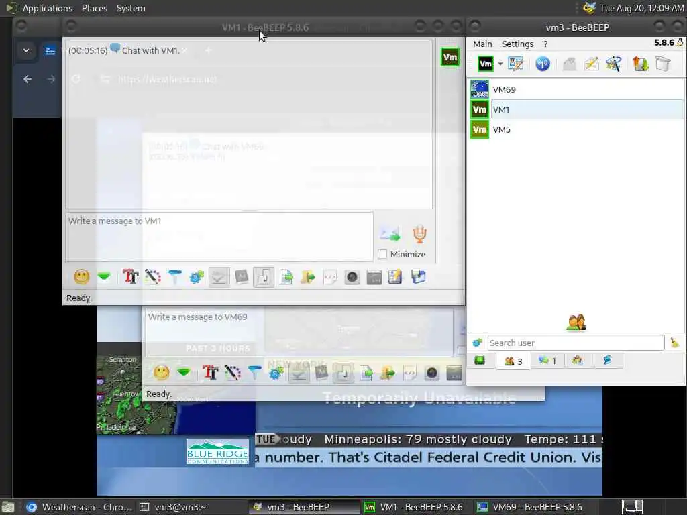
Task: Click workspace switcher in bottom panel
Action: 632,507
